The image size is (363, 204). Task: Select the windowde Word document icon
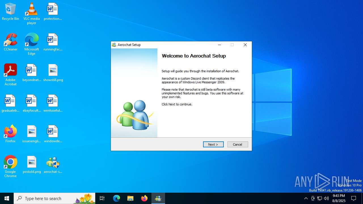coord(53,134)
